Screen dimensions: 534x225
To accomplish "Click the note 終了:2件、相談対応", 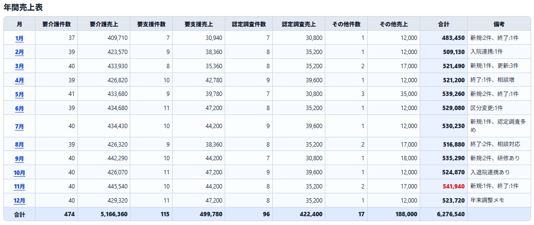I will point(495,144).
